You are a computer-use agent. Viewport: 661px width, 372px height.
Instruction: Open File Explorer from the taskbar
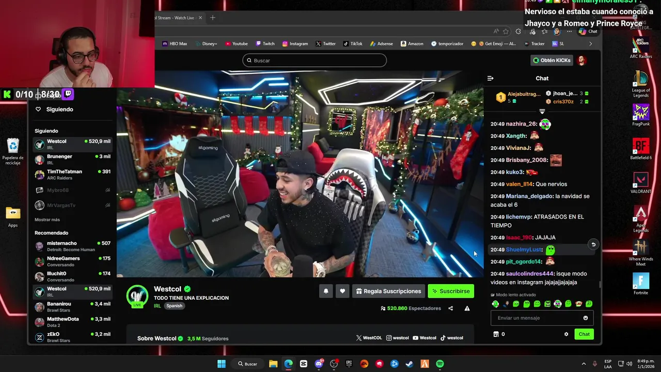(x=273, y=364)
